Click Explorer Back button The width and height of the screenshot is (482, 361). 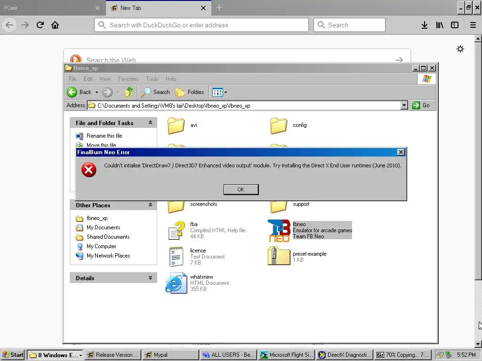pos(79,92)
